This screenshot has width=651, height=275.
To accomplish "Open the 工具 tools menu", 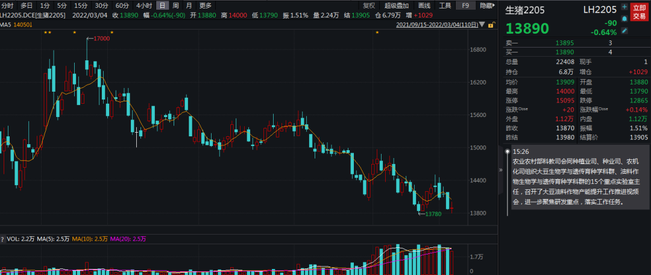I will click(445, 5).
